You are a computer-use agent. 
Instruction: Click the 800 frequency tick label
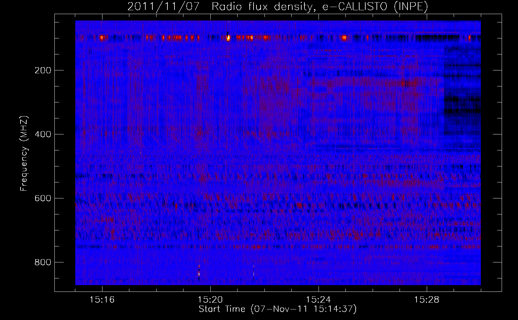[x=43, y=262]
